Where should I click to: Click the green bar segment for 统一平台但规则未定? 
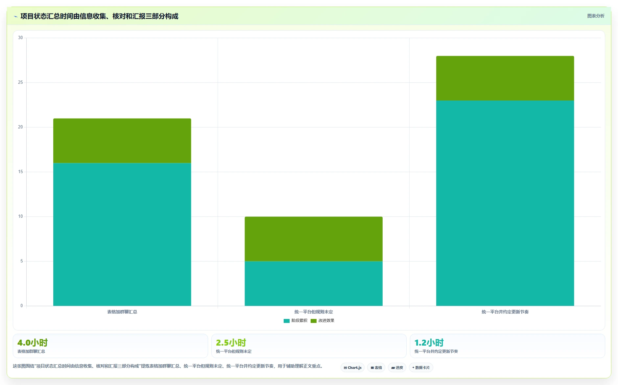click(x=314, y=239)
